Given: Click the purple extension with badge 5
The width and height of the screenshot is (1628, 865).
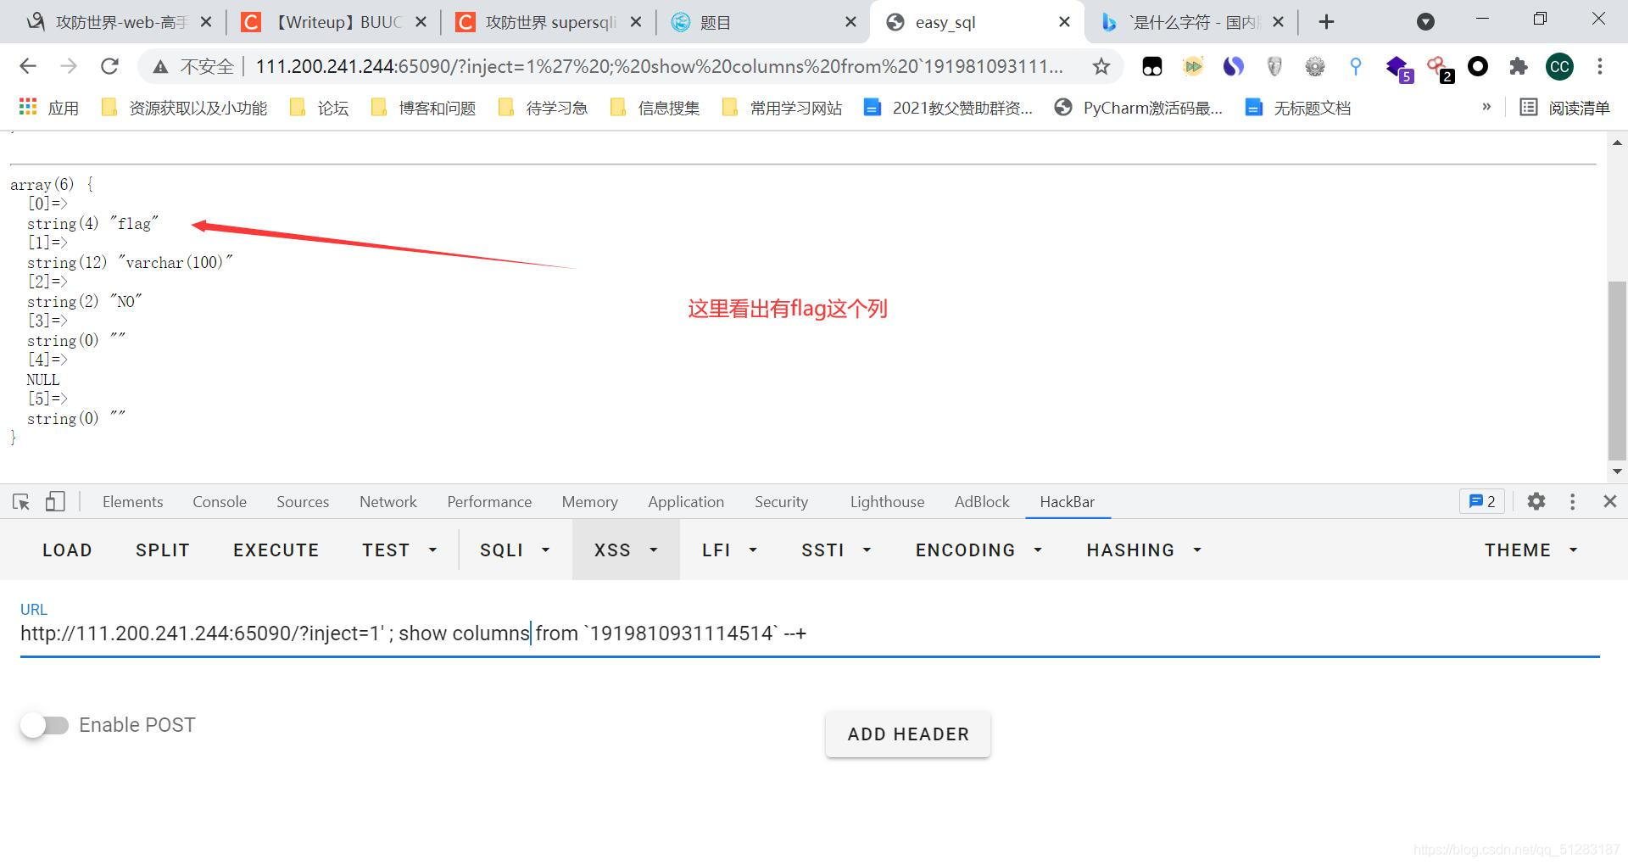Looking at the screenshot, I should [x=1397, y=67].
